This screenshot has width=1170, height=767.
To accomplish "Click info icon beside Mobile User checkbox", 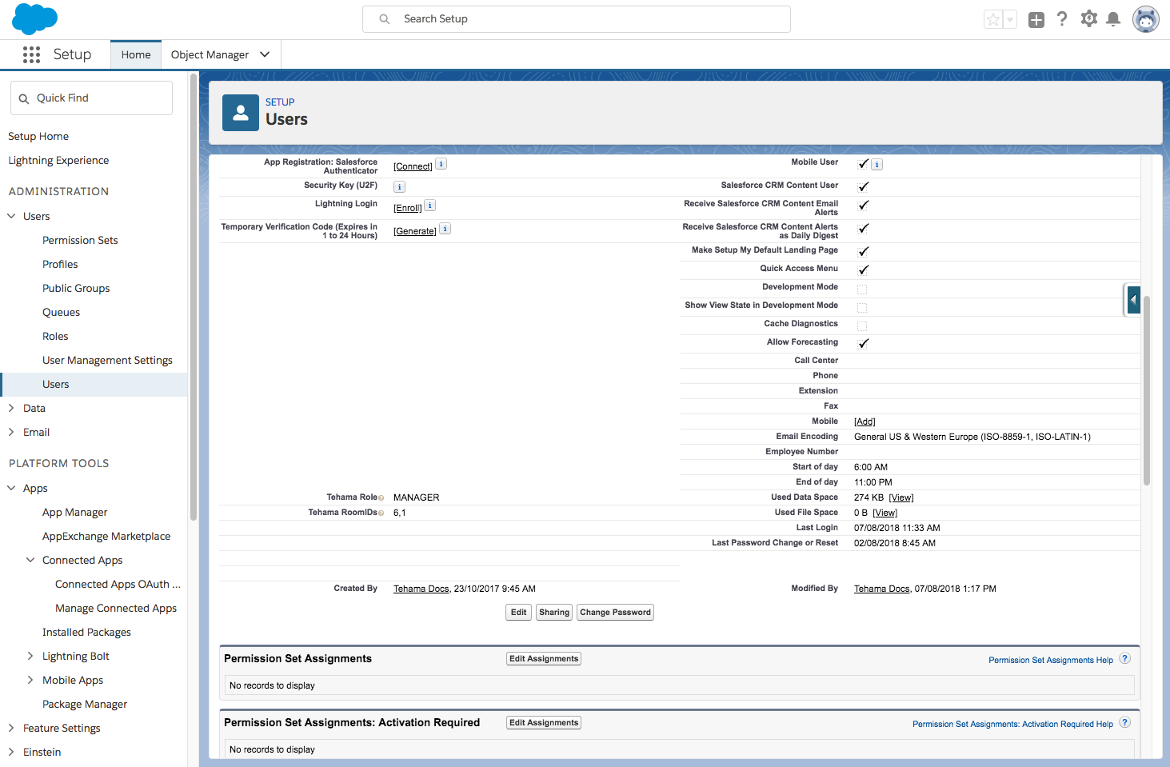I will [x=877, y=165].
